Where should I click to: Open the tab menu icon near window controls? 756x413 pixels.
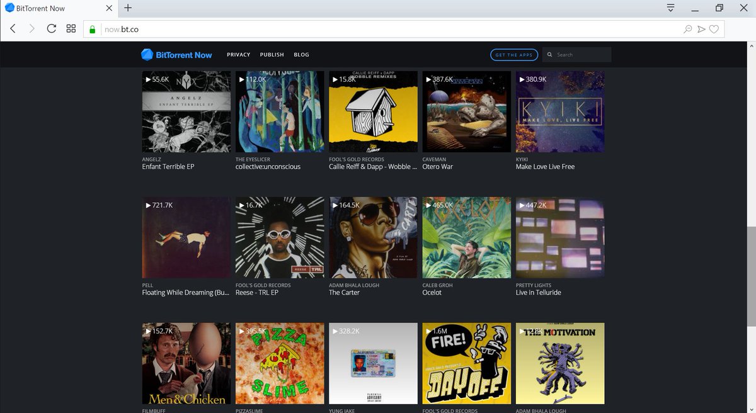[670, 8]
